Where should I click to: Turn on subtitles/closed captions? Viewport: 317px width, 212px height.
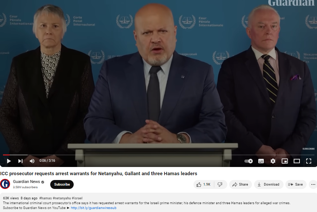coord(261,161)
